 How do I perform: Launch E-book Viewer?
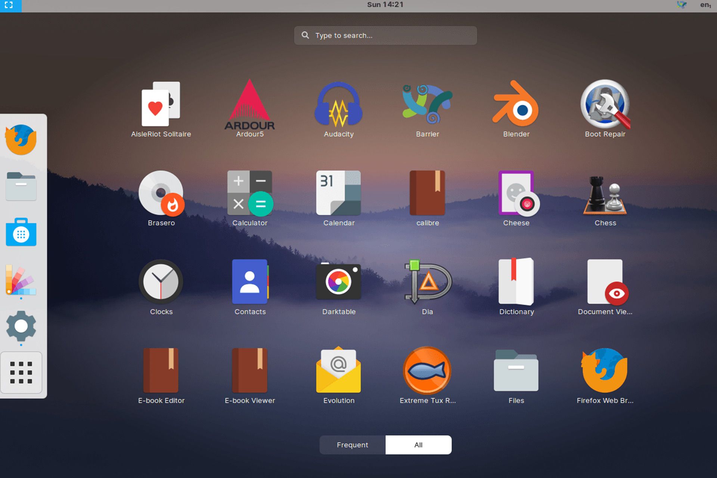point(250,376)
